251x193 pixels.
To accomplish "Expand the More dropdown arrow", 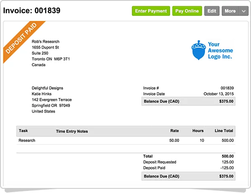I will pyautogui.click(x=244, y=11).
